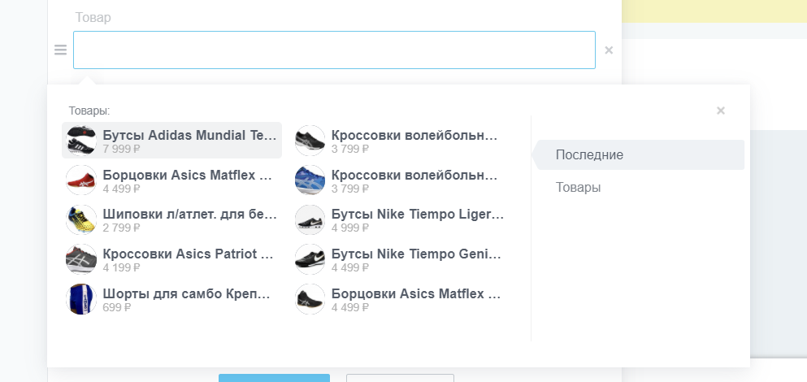Click the blue sambo shorts thumbnail
Viewport: 807px width, 382px height.
tap(81, 298)
